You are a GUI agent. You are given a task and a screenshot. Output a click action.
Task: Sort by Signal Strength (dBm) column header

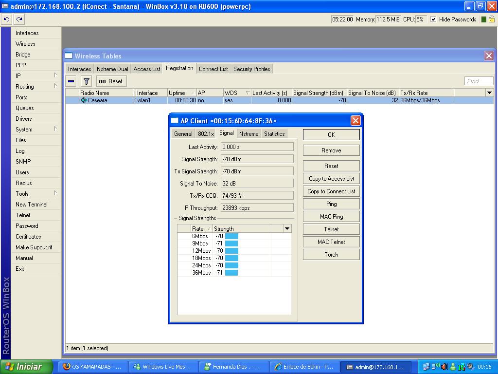319,93
